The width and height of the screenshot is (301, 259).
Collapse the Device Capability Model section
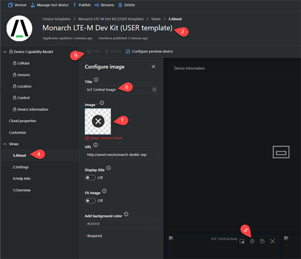(x=5, y=52)
